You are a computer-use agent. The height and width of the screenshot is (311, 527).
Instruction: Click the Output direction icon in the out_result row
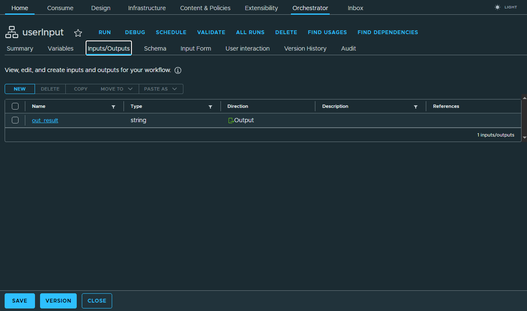click(x=231, y=120)
